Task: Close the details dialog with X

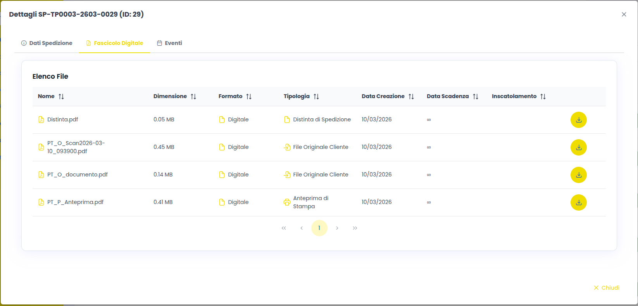Action: point(624,14)
